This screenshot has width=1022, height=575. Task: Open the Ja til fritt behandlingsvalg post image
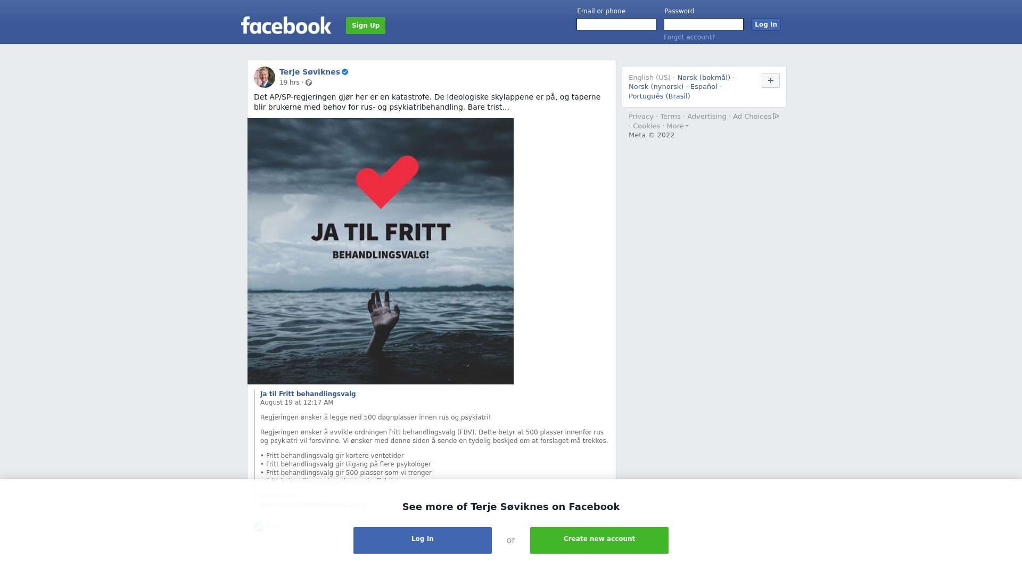[381, 251]
